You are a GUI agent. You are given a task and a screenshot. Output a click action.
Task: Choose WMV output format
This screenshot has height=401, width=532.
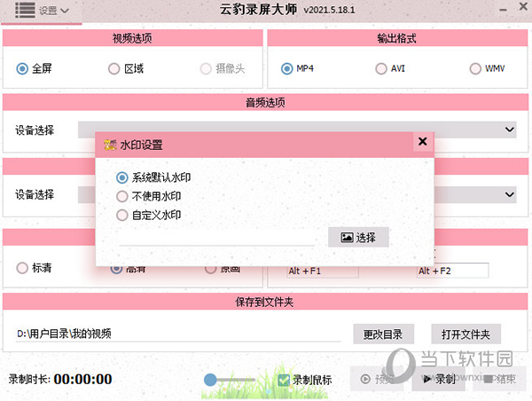pos(487,68)
